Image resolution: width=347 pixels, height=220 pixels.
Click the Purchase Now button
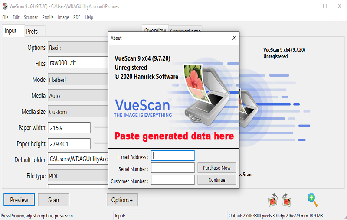217,168
